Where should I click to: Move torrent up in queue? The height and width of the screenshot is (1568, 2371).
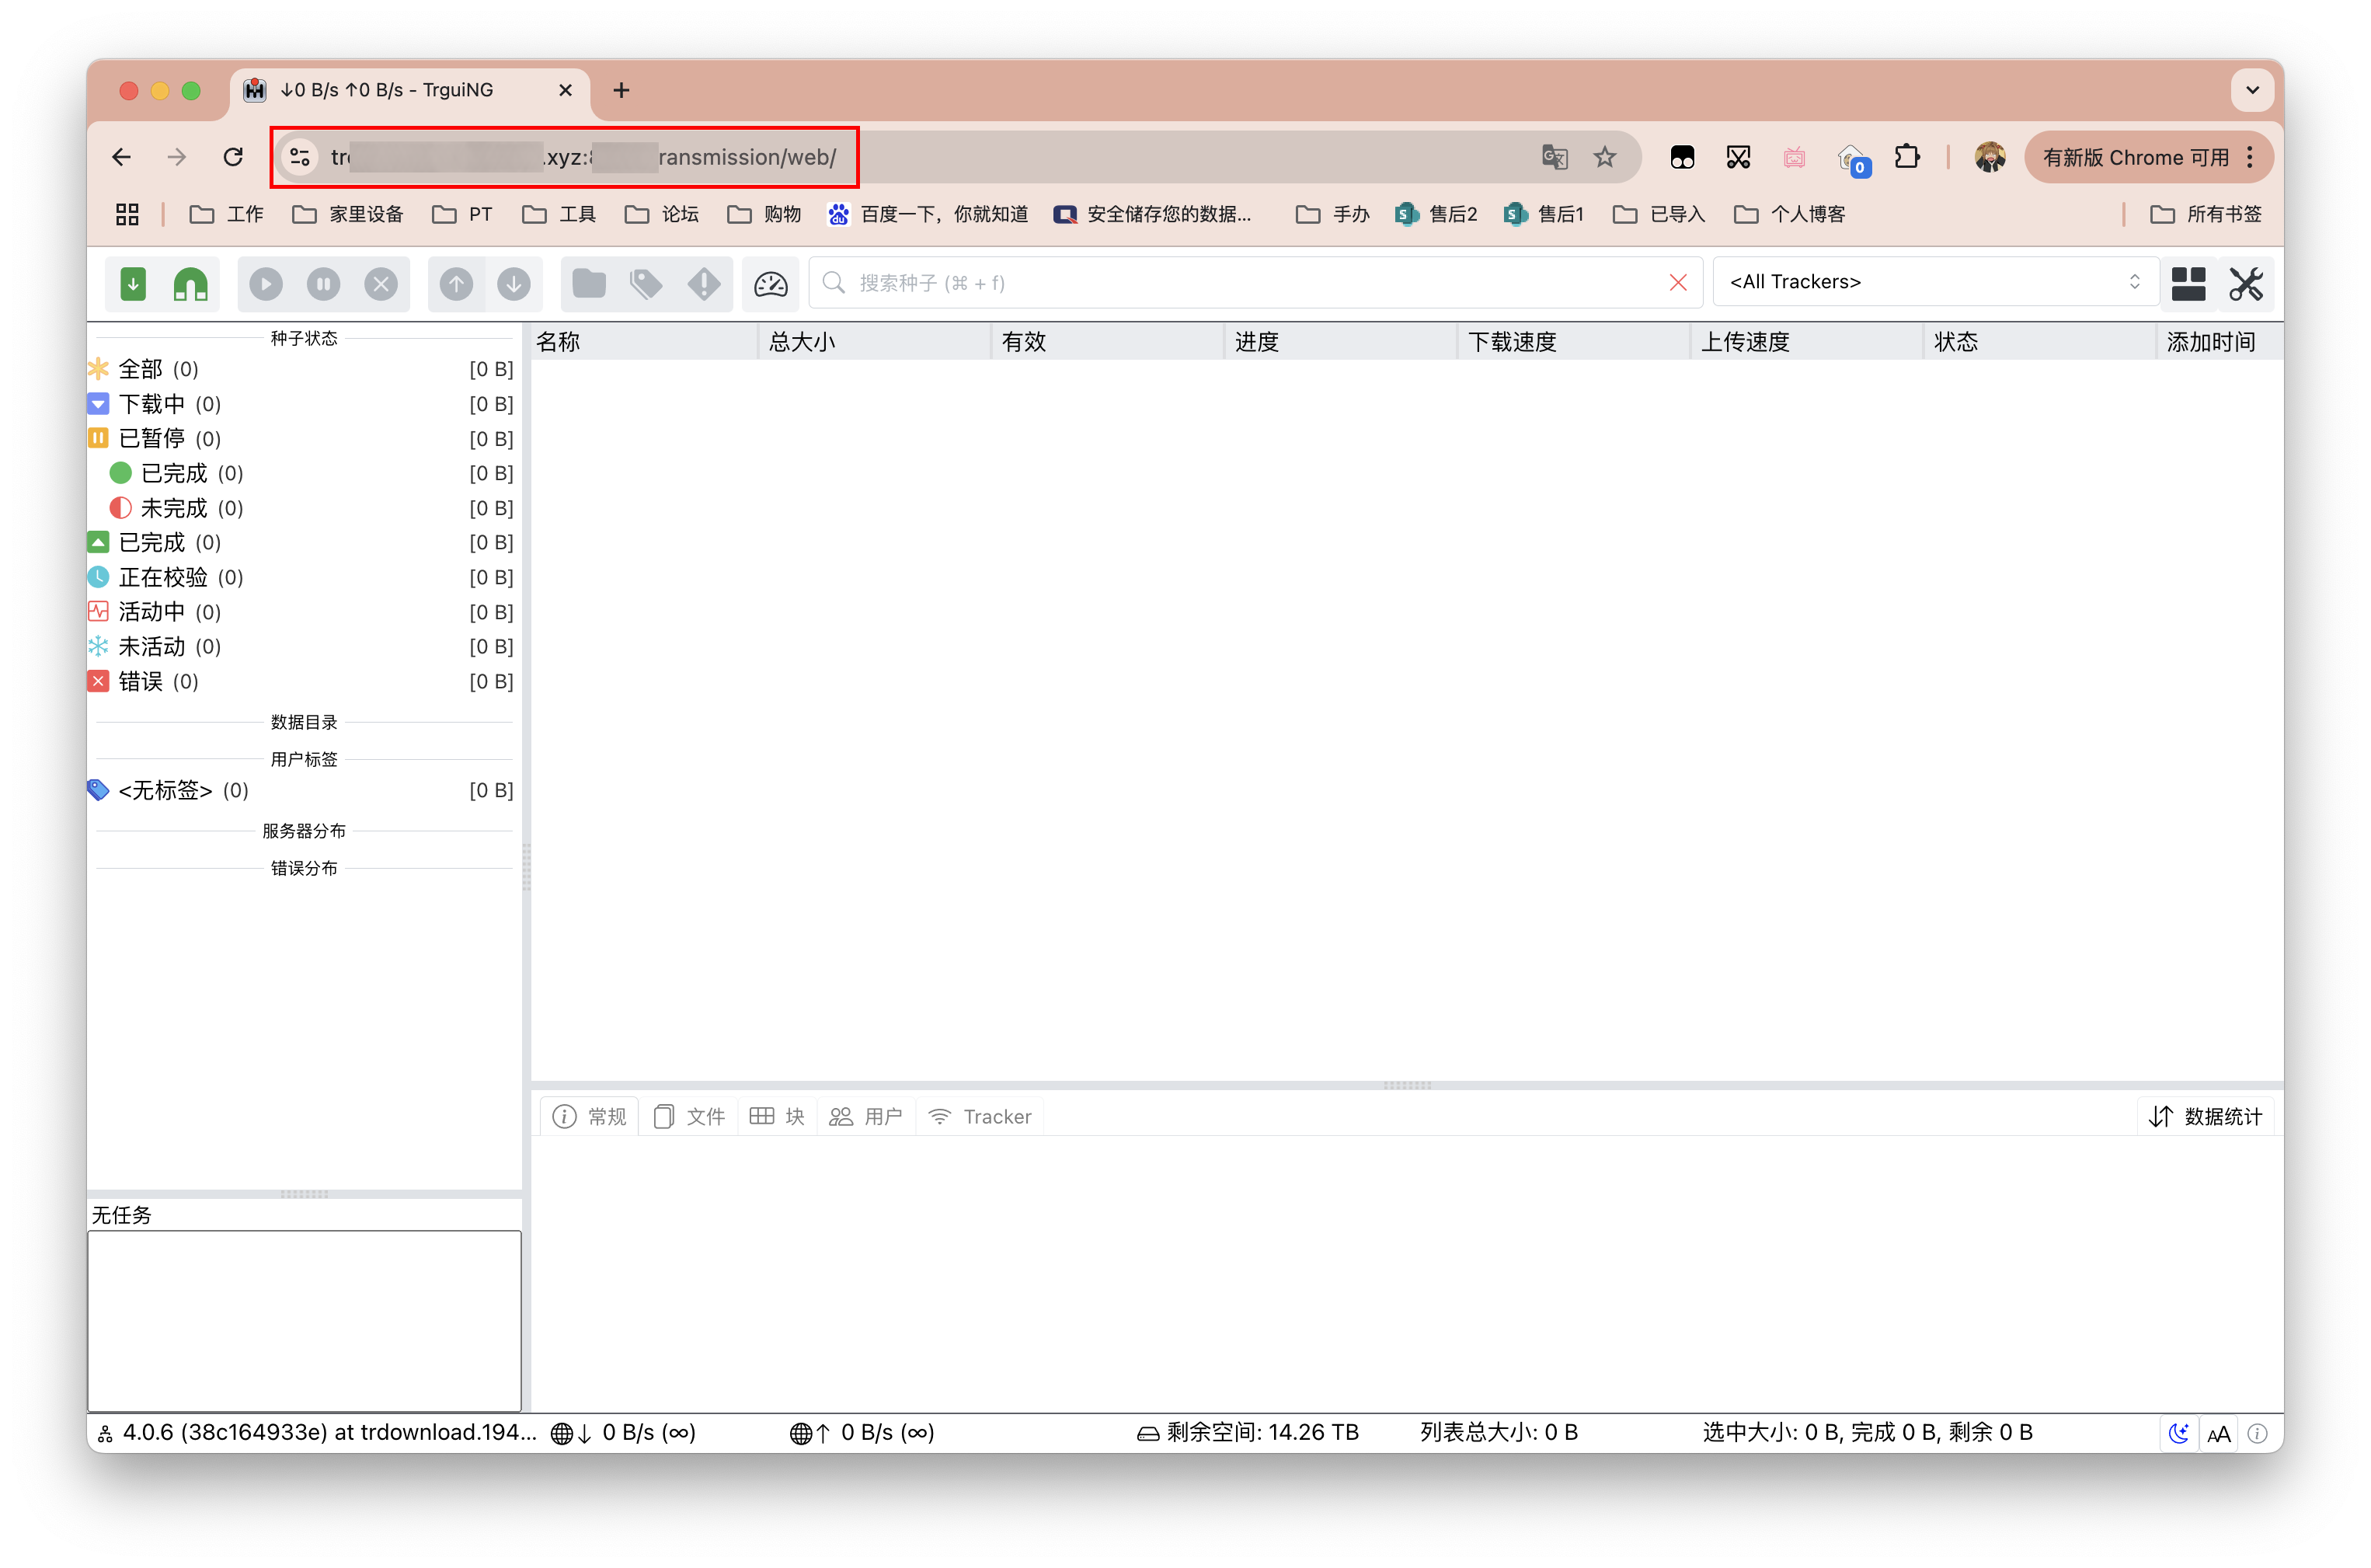(x=456, y=284)
